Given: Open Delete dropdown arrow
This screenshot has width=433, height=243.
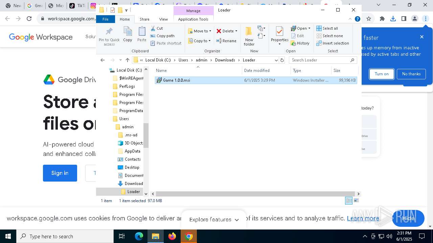Looking at the screenshot, I should tap(236, 31).
